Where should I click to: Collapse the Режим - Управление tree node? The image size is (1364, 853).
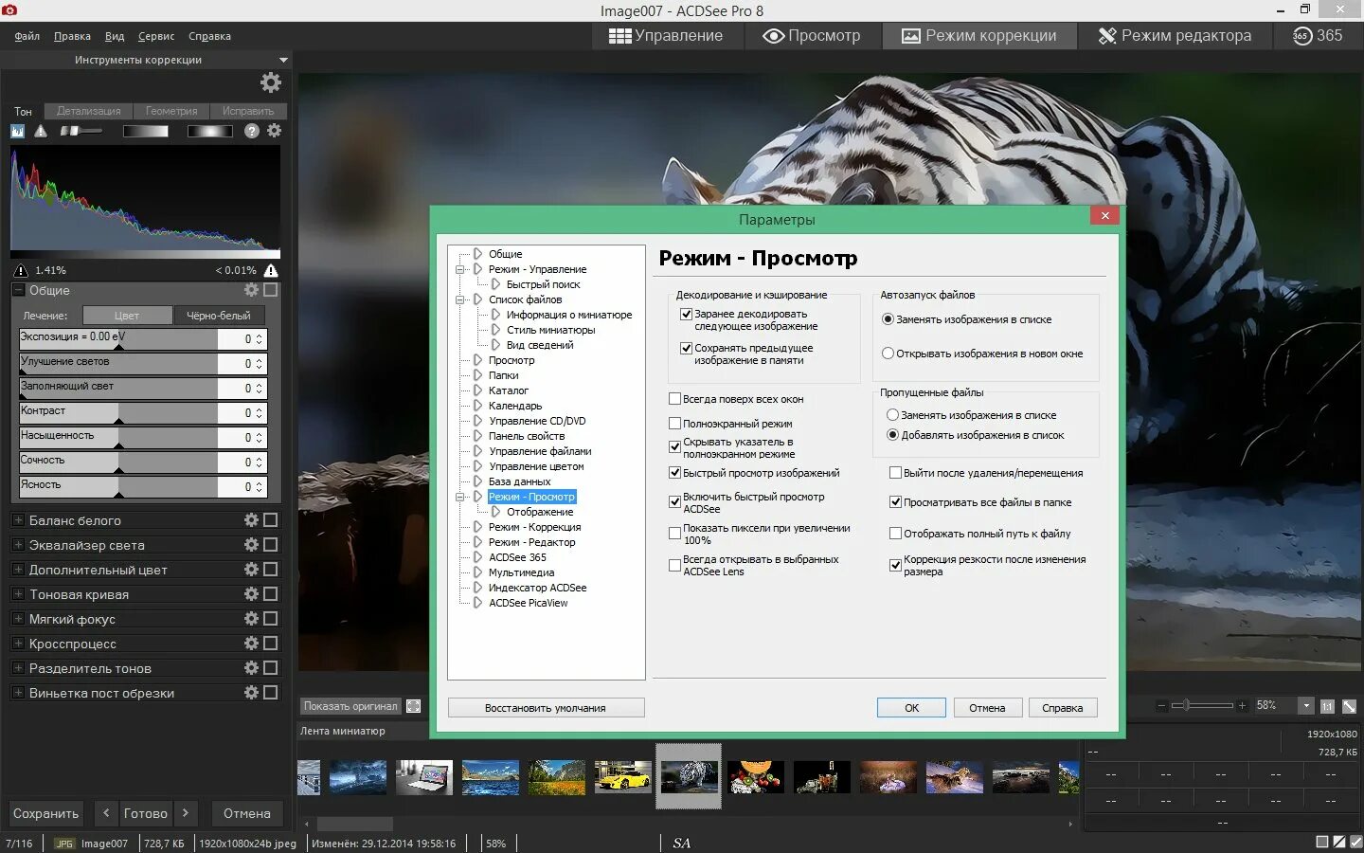[x=460, y=269]
